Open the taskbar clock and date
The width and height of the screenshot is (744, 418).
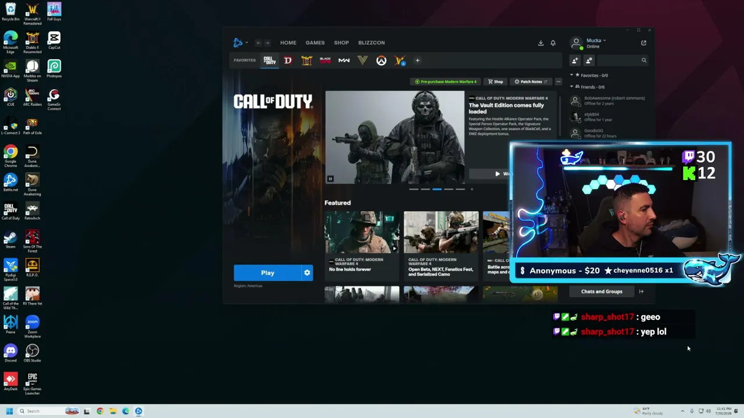tap(724, 411)
